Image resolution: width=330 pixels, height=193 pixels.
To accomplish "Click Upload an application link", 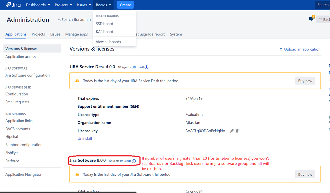I will click(x=302, y=49).
